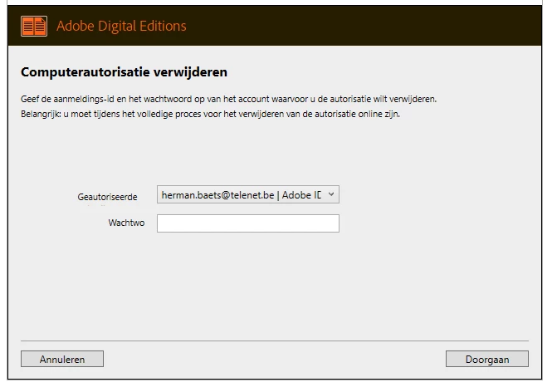Click the instruction line starting "Geef de aanmeldings-id"
Screen dimensions: 552x392
point(228,99)
